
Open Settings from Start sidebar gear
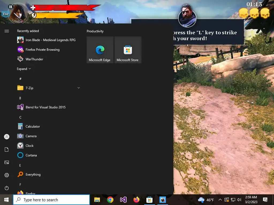point(7,175)
